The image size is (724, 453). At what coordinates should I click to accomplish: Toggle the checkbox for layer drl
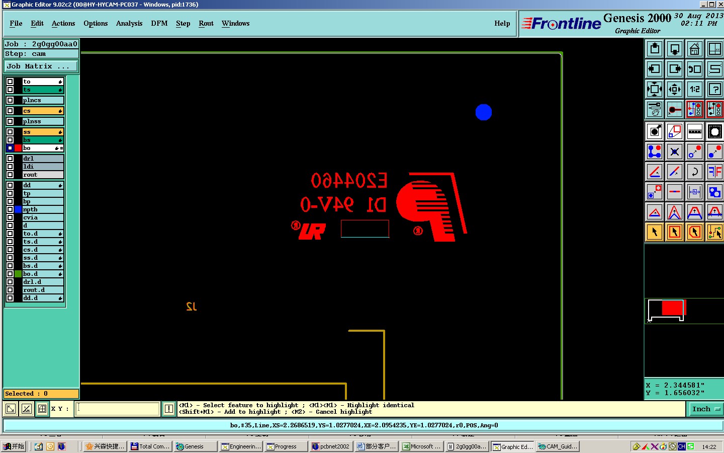(10, 159)
